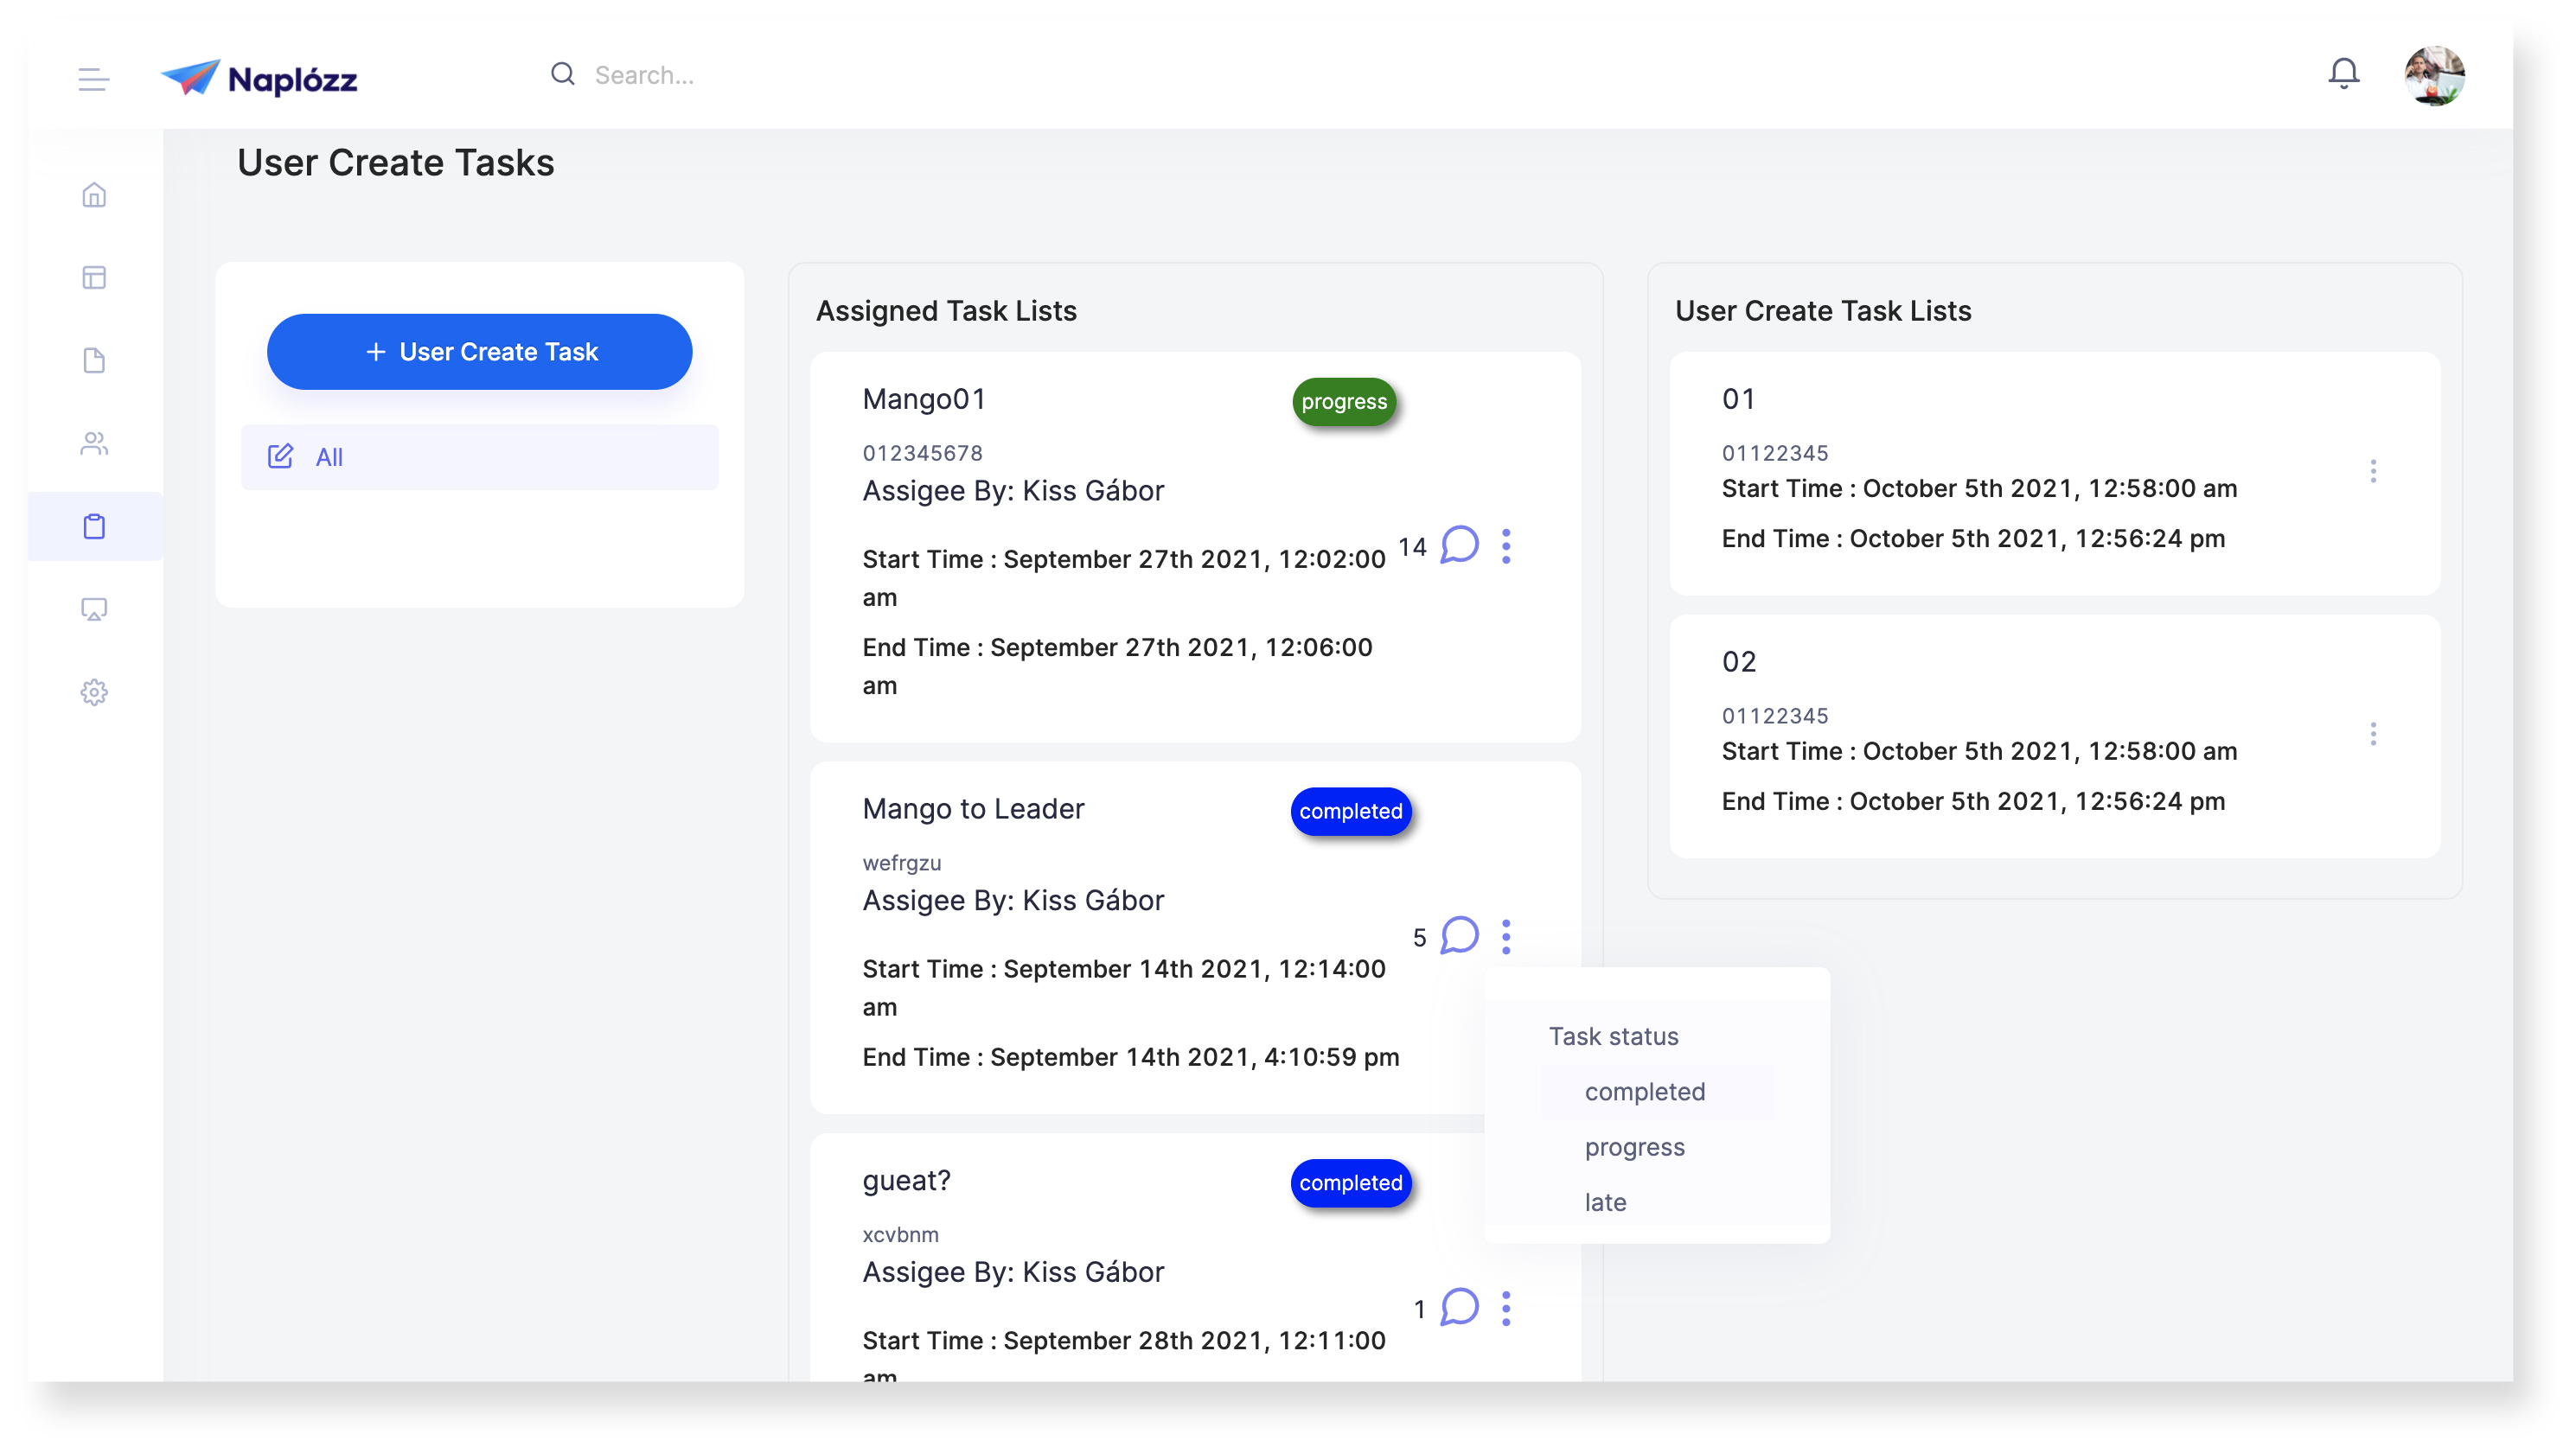Open the document file sidebar icon
The width and height of the screenshot is (2576, 1453).
(94, 360)
